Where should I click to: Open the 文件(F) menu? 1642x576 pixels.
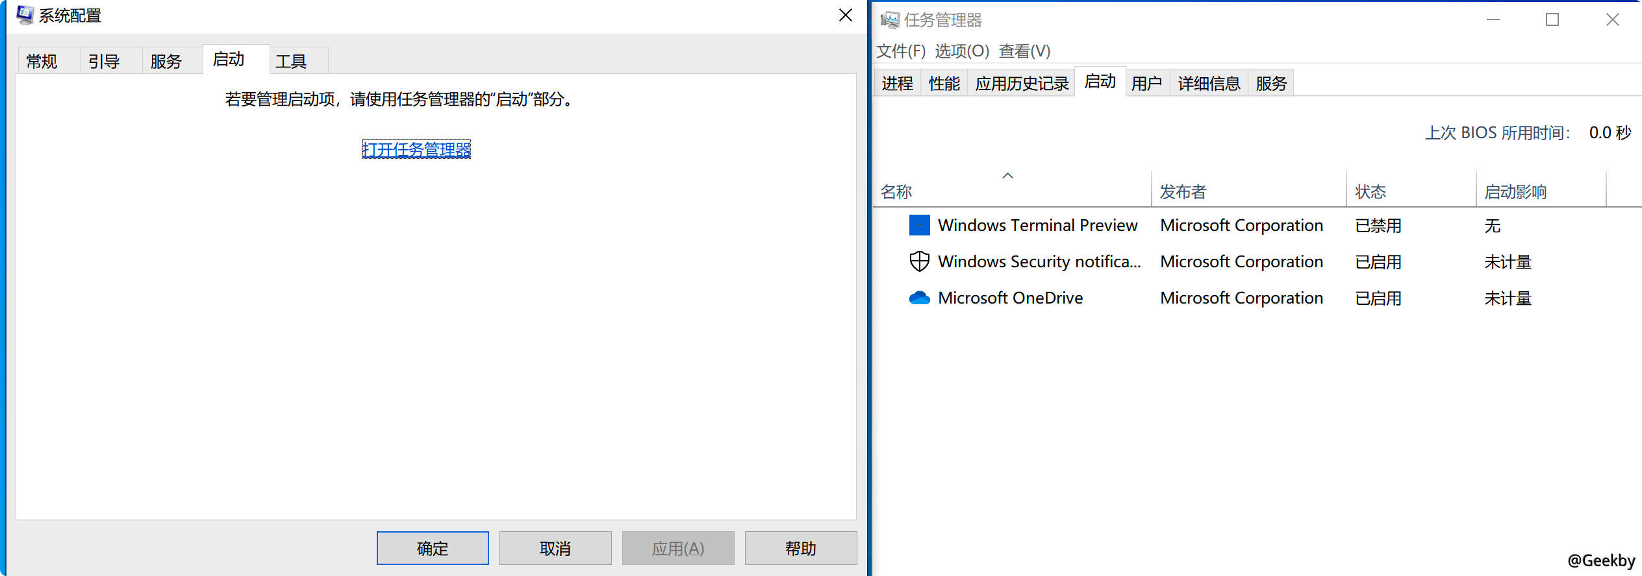[901, 51]
